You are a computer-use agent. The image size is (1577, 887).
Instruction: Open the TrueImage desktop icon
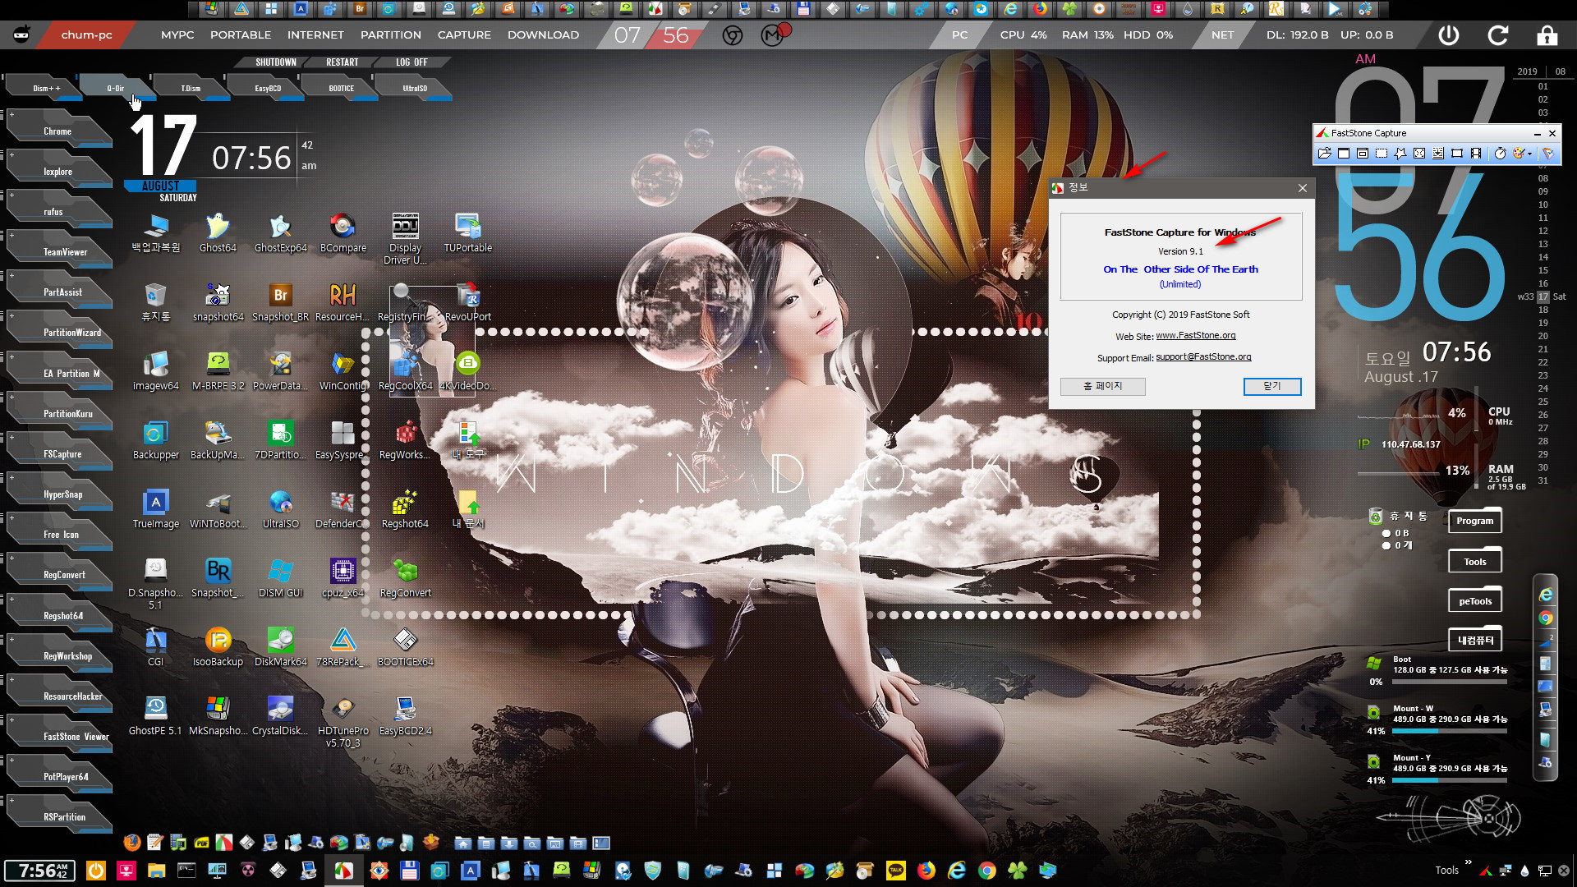156,509
